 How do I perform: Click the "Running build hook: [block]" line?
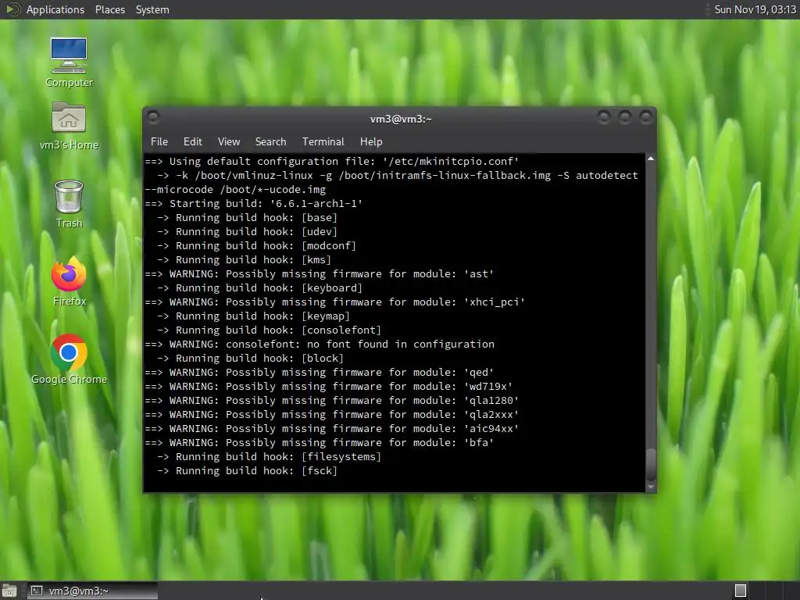(250, 359)
